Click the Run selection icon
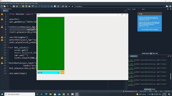 tap(30, 6)
